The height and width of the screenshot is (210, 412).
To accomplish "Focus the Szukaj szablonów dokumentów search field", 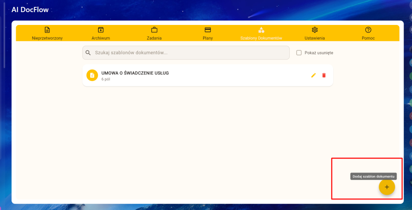I will point(189,53).
